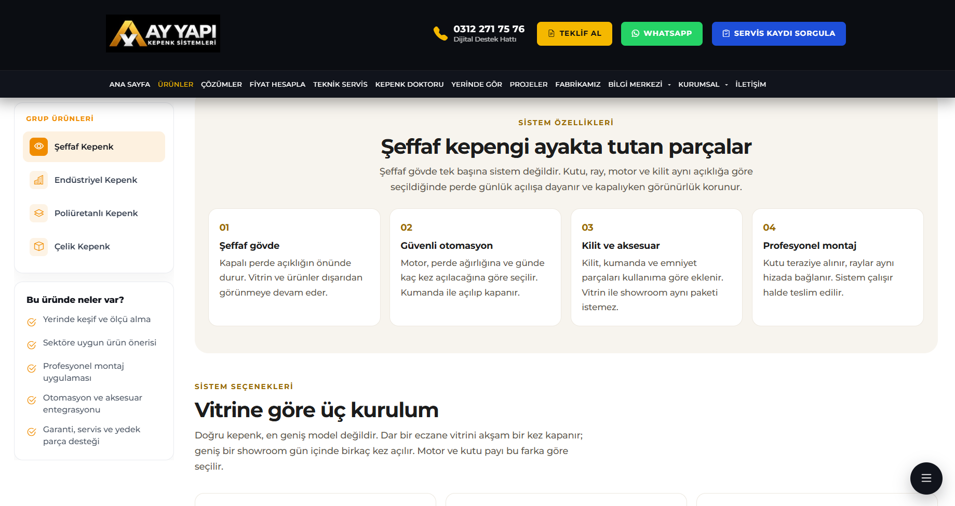Open the Çözümler menu item
This screenshot has width=955, height=506.
click(x=221, y=84)
